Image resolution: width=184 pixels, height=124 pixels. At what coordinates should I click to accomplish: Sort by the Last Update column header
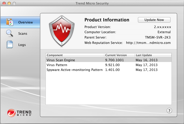coord(153,55)
